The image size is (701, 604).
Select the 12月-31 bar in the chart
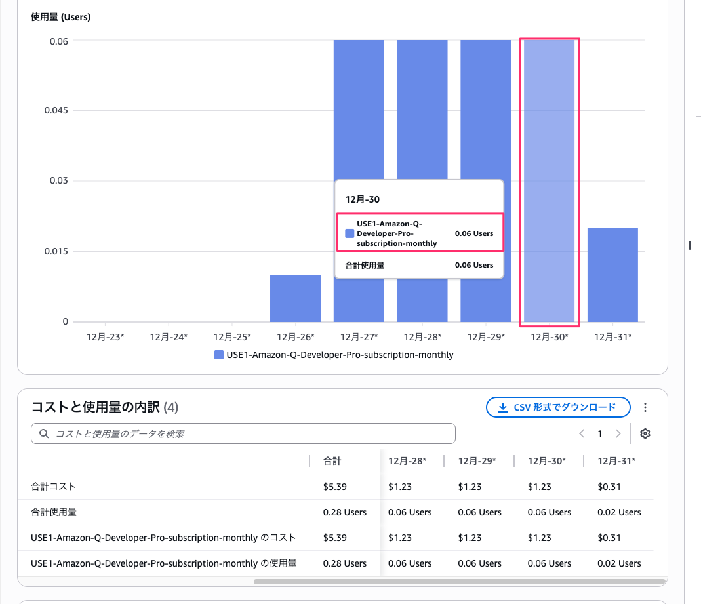coord(612,275)
